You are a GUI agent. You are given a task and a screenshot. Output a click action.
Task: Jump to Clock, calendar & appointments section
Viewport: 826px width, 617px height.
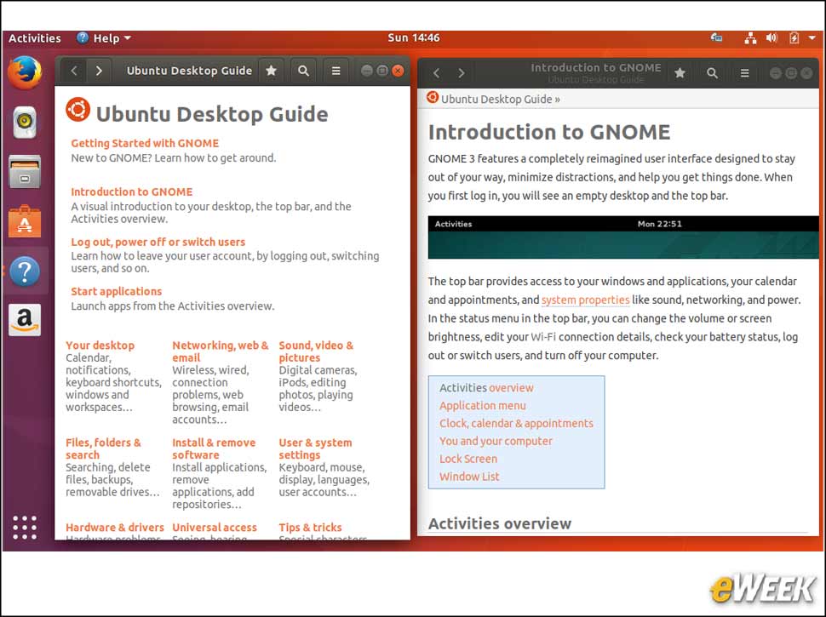click(x=516, y=423)
